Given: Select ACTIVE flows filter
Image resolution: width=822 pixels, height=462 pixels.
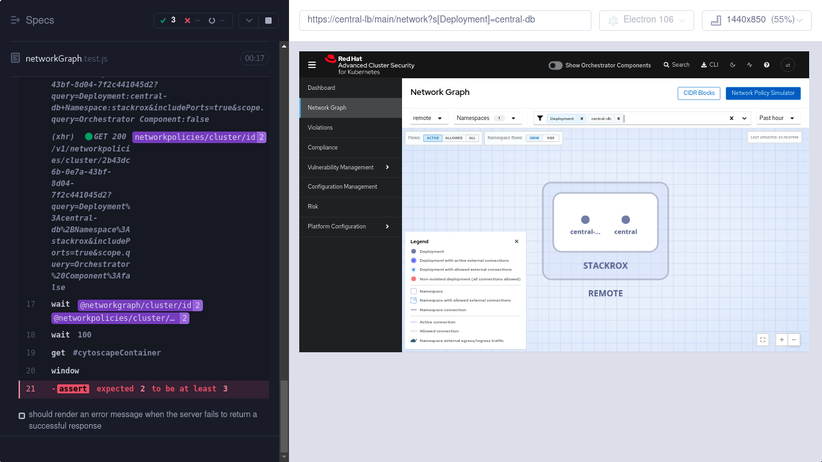Looking at the screenshot, I should click(433, 138).
